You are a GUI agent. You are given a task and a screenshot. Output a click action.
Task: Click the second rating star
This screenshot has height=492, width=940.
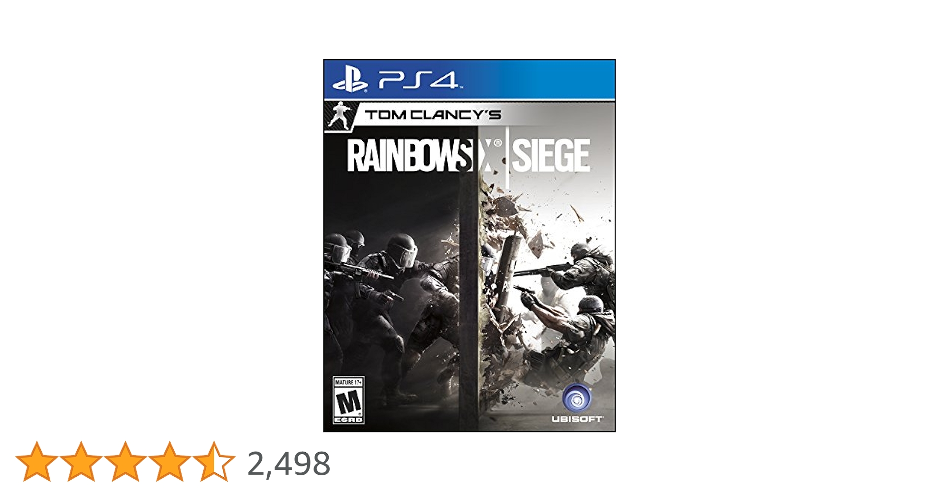81,461
